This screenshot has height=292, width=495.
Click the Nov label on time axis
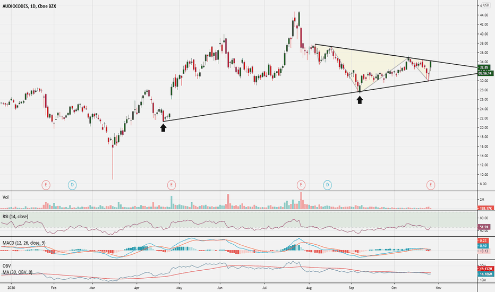click(x=438, y=288)
